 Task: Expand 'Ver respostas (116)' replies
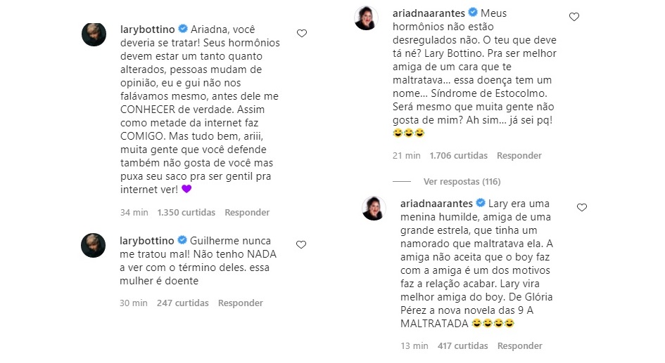click(x=462, y=180)
